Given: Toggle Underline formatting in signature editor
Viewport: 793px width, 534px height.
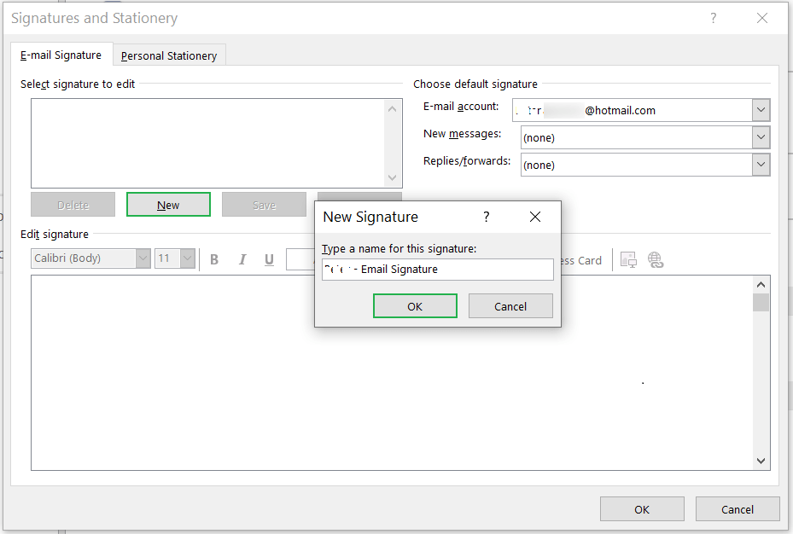Looking at the screenshot, I should [x=269, y=259].
